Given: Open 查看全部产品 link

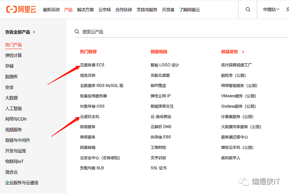Looking at the screenshot, I should click(17, 32).
